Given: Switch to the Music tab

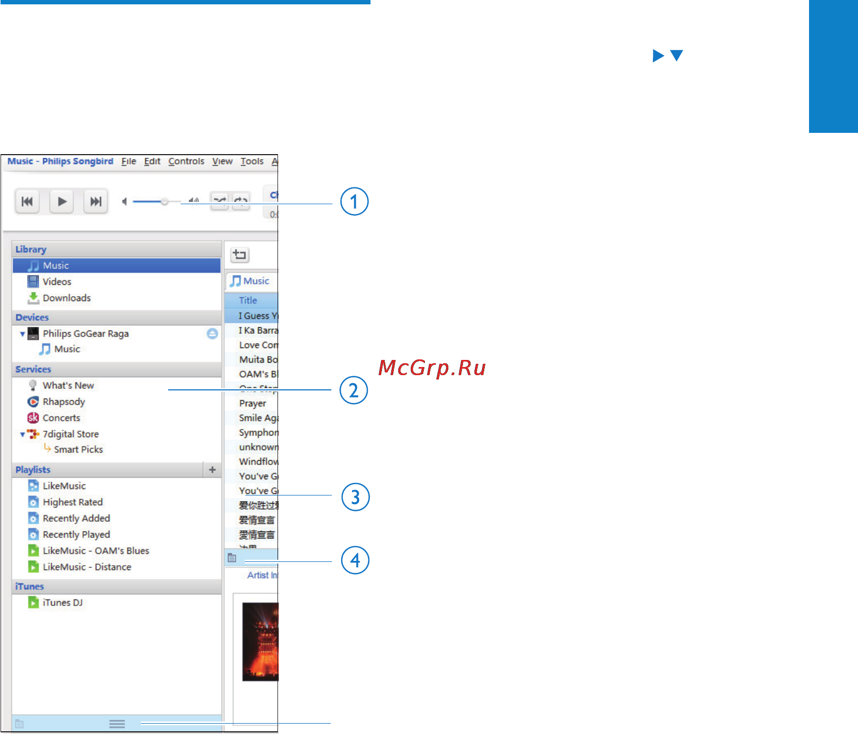Looking at the screenshot, I should 251,281.
